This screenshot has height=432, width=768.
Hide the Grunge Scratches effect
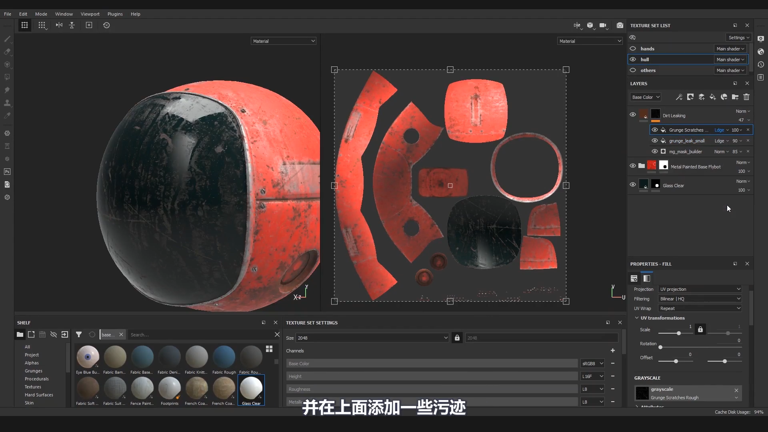(655, 130)
